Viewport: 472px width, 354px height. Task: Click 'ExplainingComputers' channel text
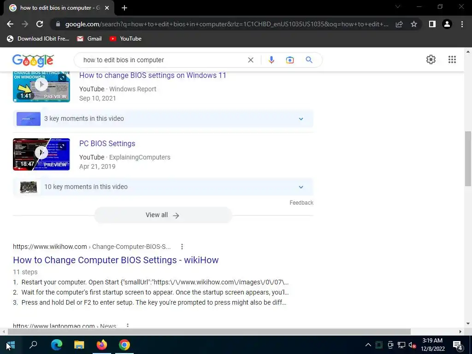tap(140, 157)
